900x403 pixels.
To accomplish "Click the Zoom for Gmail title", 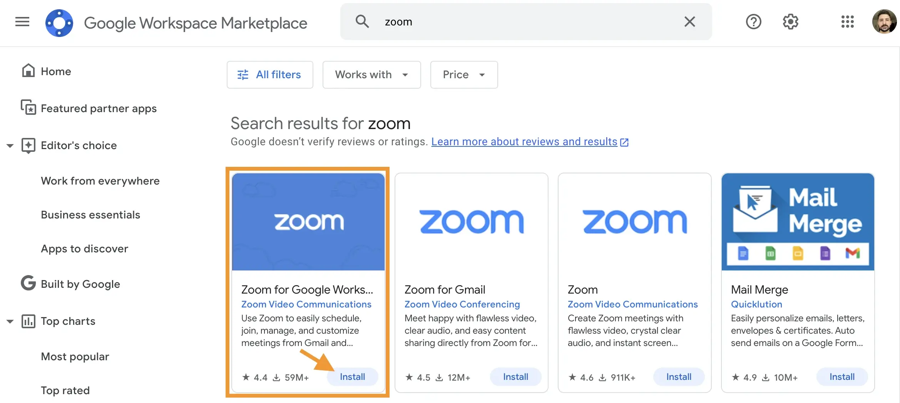I will (x=445, y=289).
